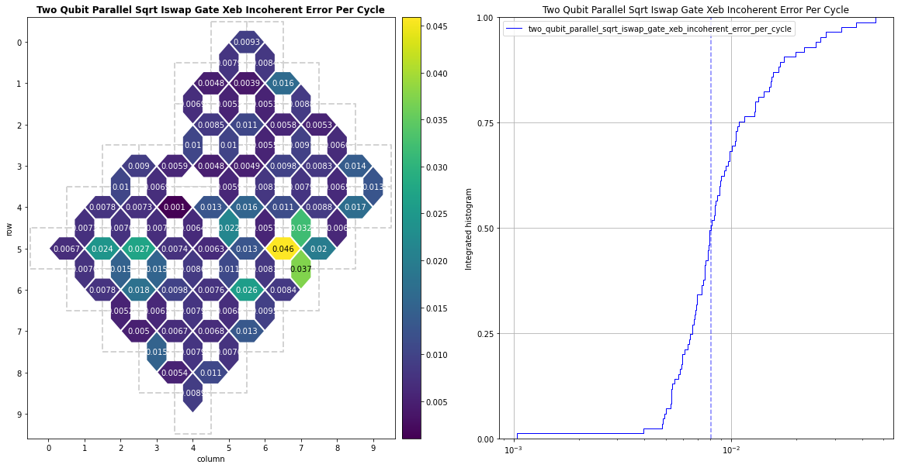Viewport: 898px width, 468px height.
Task: Click the 0.0054 cell in row 8
Action: click(x=174, y=373)
